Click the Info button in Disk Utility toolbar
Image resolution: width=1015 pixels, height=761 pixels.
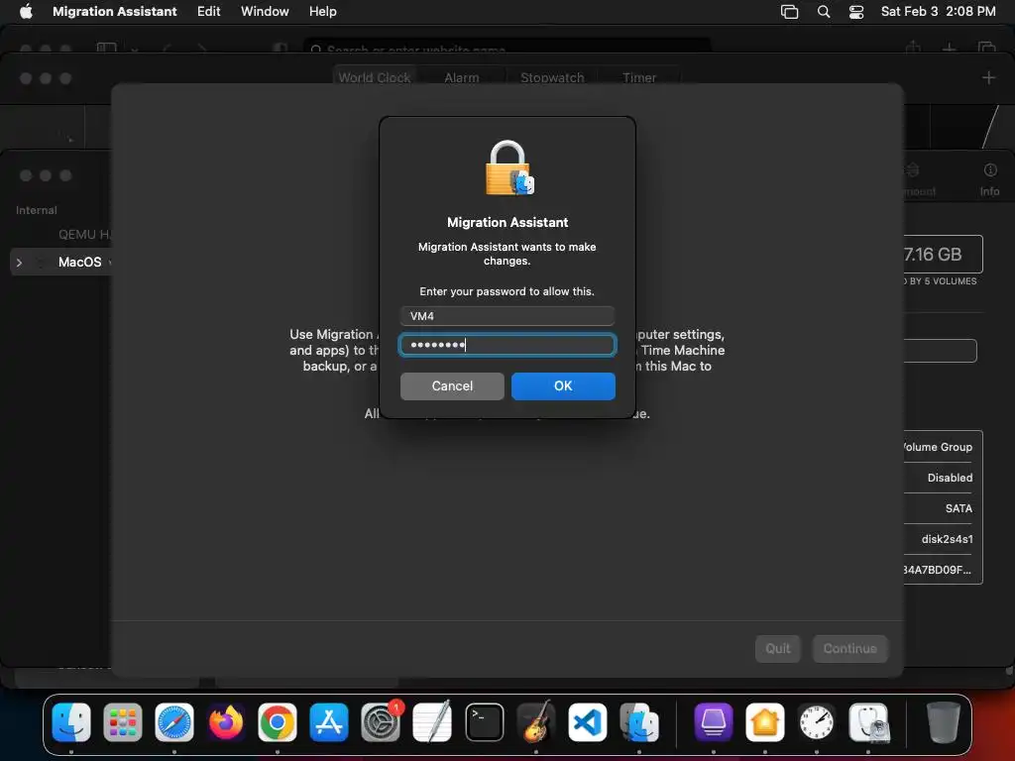(x=990, y=179)
